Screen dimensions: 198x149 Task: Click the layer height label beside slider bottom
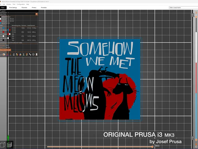(192, 138)
